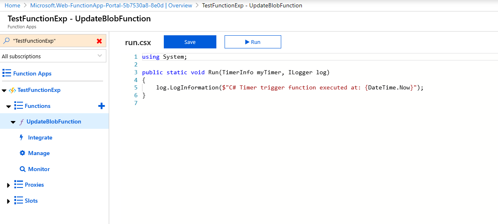Run the function
Image resolution: width=498 pixels, height=224 pixels.
(253, 42)
